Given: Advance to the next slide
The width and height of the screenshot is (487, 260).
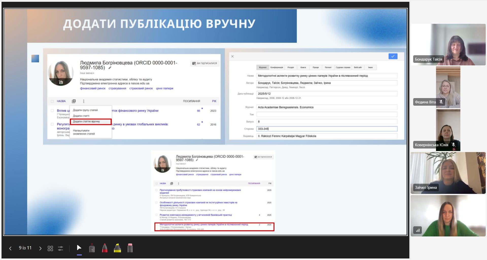Looking at the screenshot, I should click(40, 248).
